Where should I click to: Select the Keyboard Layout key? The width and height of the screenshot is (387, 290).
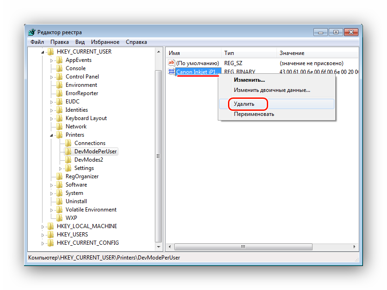86,118
